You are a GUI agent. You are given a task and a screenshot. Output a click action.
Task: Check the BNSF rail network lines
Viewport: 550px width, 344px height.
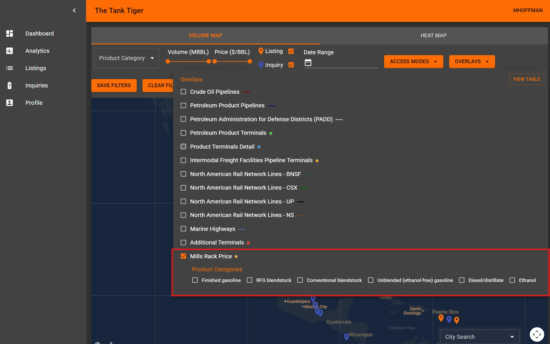tap(183, 174)
